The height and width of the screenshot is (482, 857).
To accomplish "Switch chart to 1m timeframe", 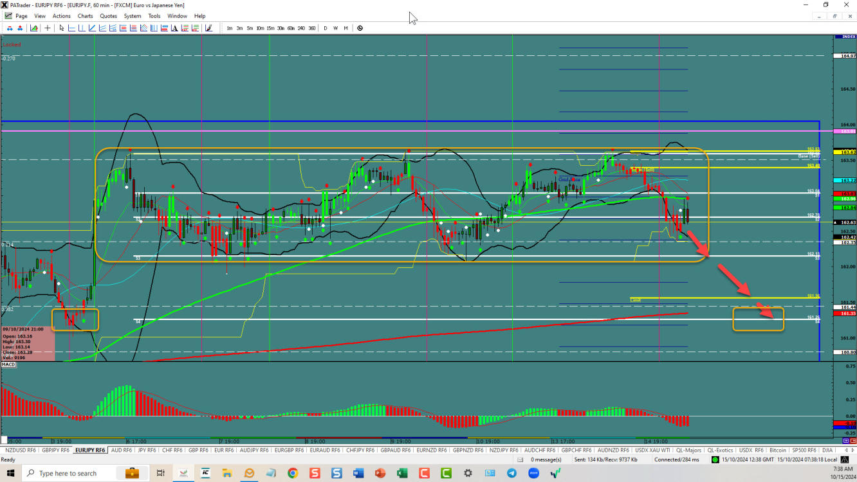I will [230, 28].
